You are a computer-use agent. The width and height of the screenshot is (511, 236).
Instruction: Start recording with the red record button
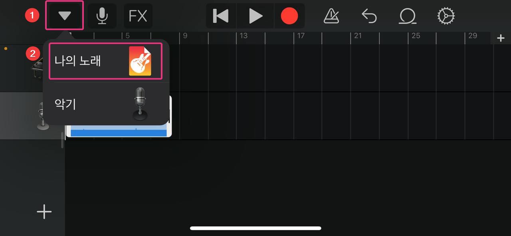(289, 16)
